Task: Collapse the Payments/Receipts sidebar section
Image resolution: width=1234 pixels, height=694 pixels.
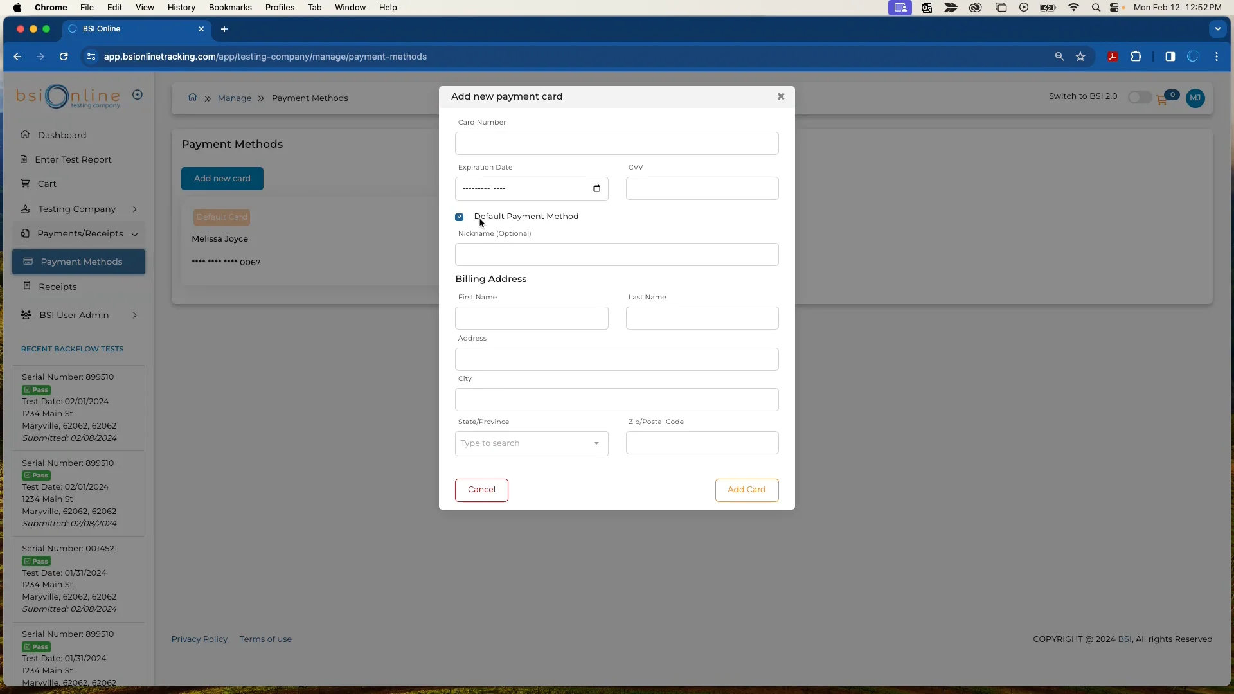Action: [x=135, y=234]
